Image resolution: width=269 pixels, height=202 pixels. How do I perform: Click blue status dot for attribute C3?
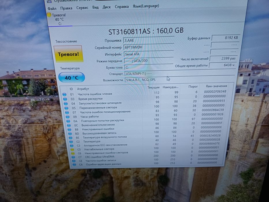tap(72, 146)
